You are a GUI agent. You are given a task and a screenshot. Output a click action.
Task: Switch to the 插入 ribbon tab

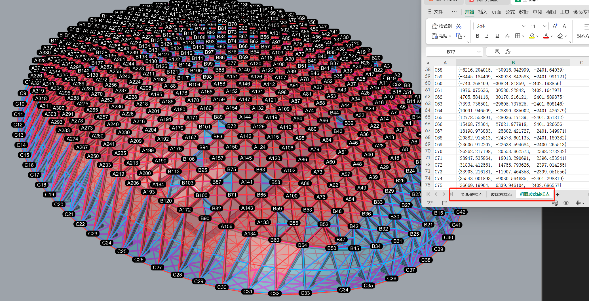[x=482, y=12]
